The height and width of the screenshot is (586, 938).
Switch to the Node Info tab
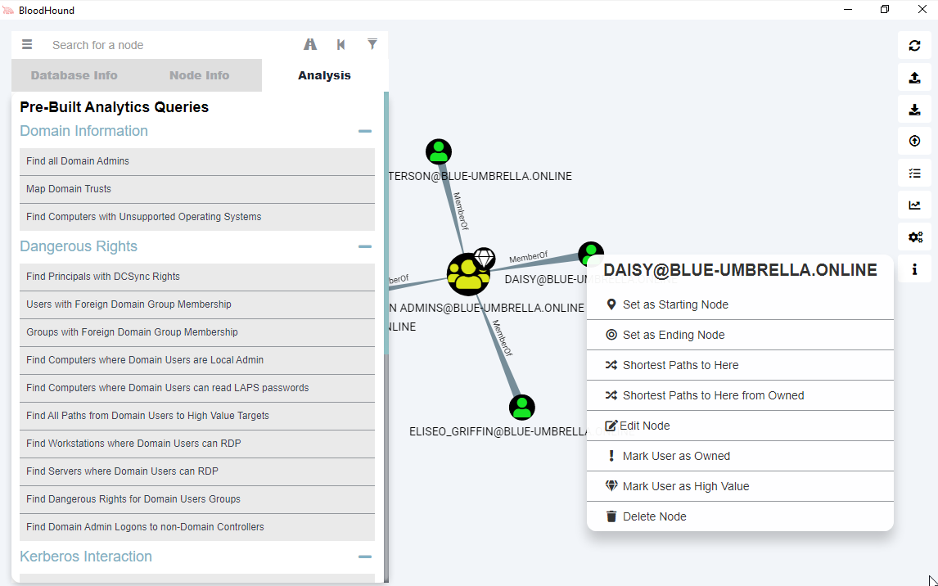click(199, 75)
